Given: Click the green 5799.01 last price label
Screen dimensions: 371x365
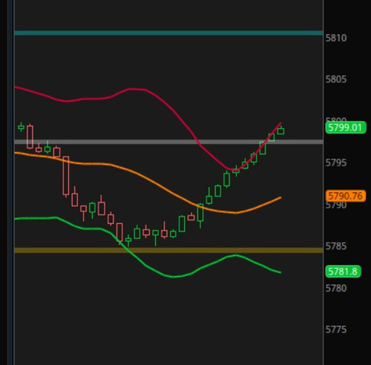Looking at the screenshot, I should tap(346, 128).
